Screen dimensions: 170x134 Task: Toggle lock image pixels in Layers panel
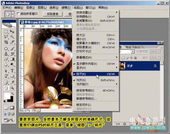point(127,58)
